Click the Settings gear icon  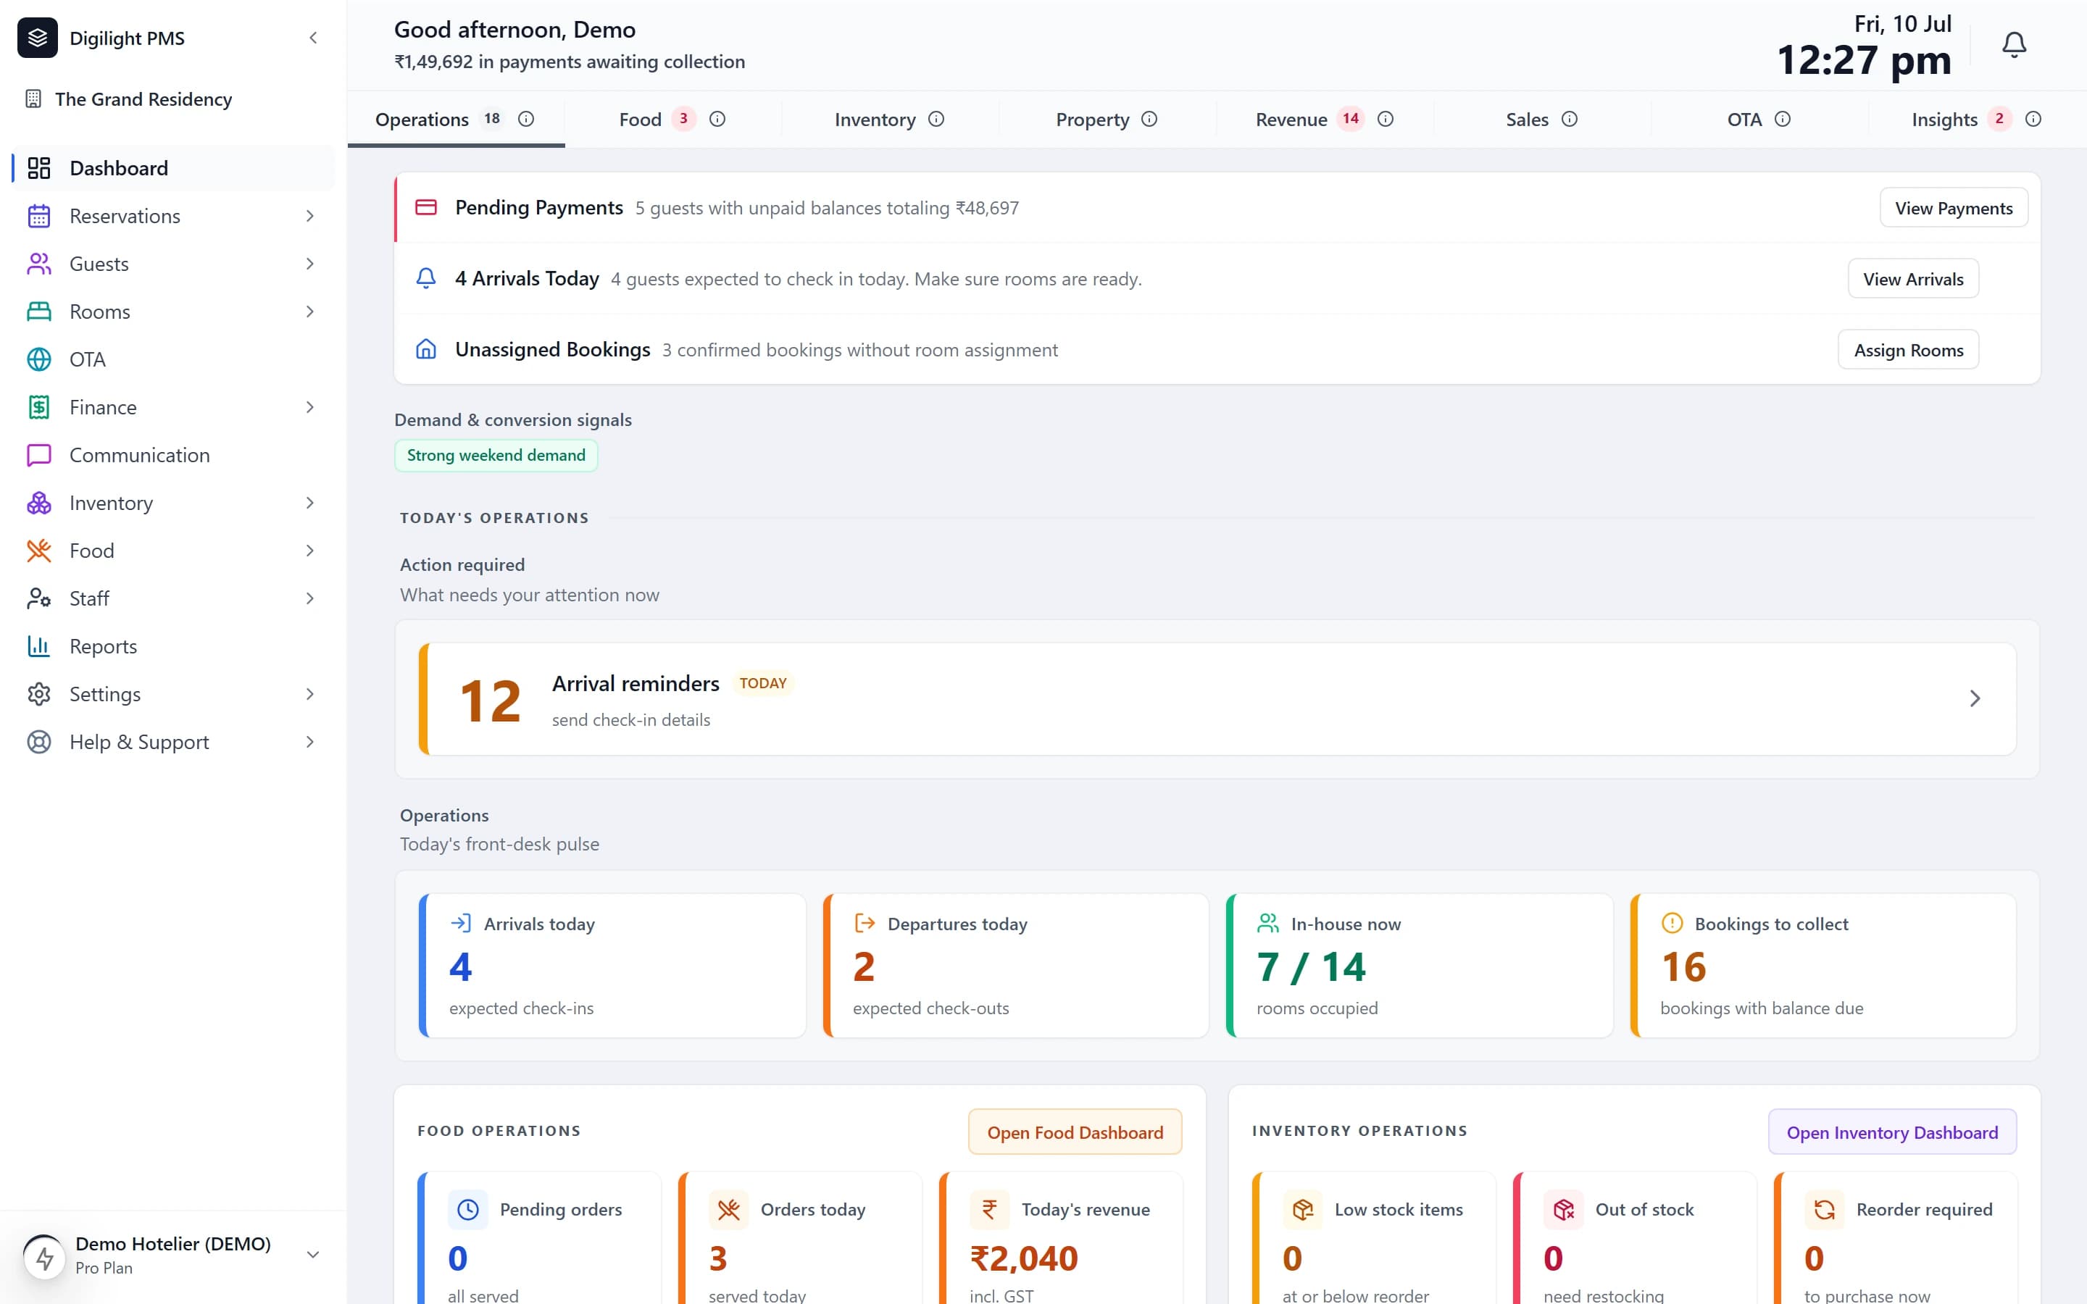point(39,694)
